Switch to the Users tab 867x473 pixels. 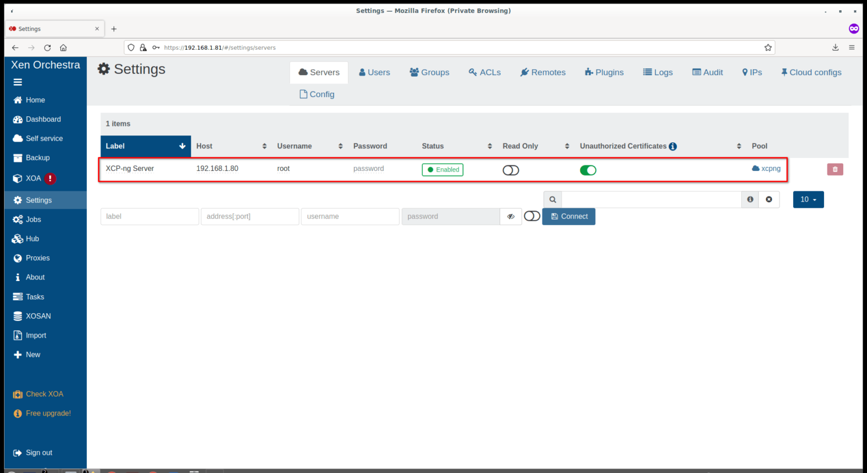coord(374,72)
